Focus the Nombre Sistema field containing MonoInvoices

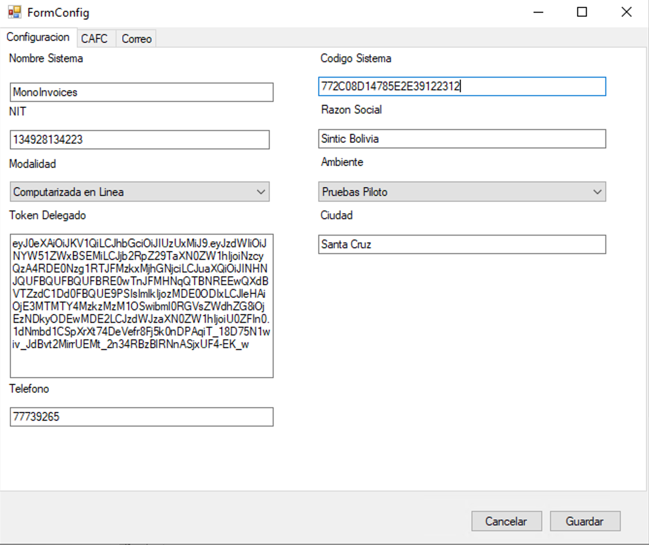pyautogui.click(x=141, y=92)
